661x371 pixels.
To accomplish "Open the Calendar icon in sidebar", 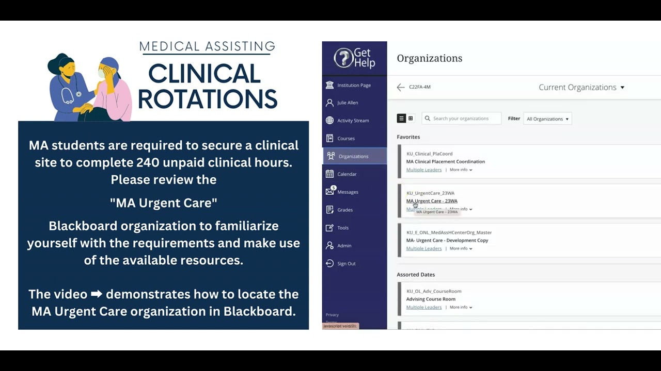I will pos(329,174).
